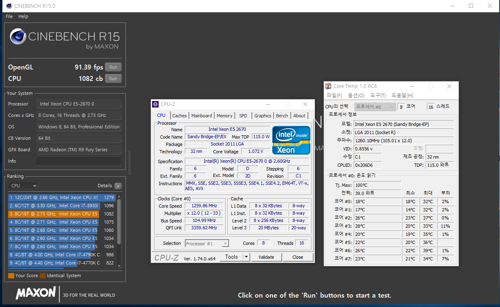This screenshot has height=307, width=500.
Task: Click the Tj. Max value 100°C
Action: tap(377, 185)
